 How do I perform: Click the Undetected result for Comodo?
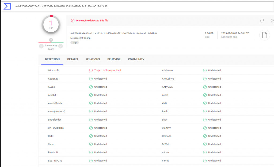tap(214, 136)
